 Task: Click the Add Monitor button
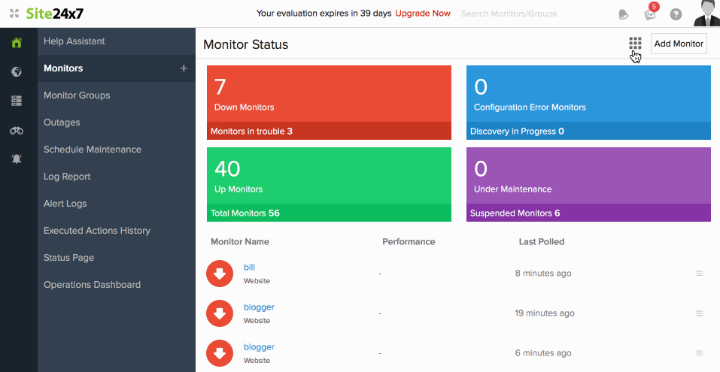click(x=679, y=44)
